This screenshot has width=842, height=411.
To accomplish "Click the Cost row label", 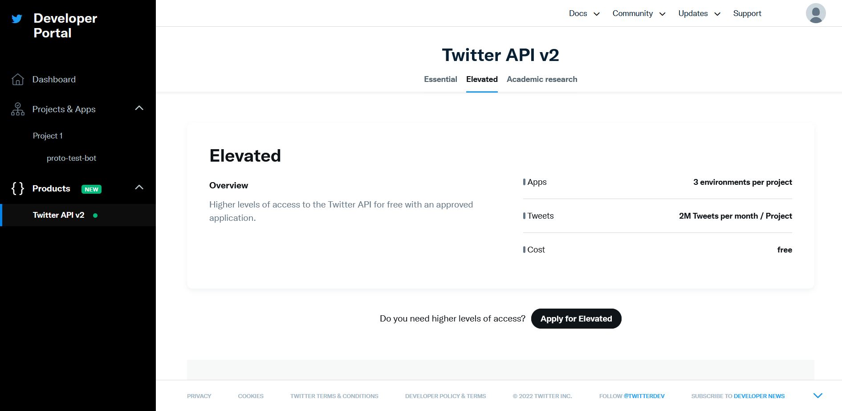I will tap(536, 250).
